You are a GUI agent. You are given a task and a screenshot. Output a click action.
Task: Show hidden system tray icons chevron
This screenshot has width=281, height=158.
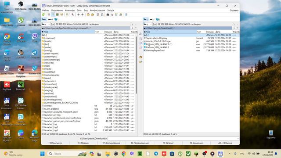(x=229, y=154)
